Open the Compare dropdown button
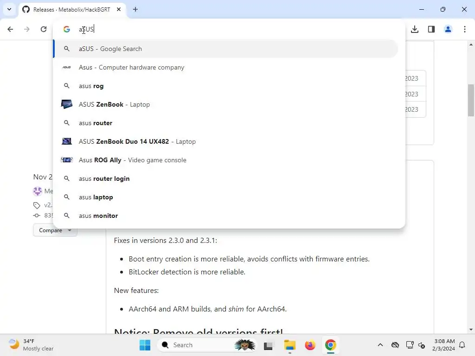 (x=55, y=230)
